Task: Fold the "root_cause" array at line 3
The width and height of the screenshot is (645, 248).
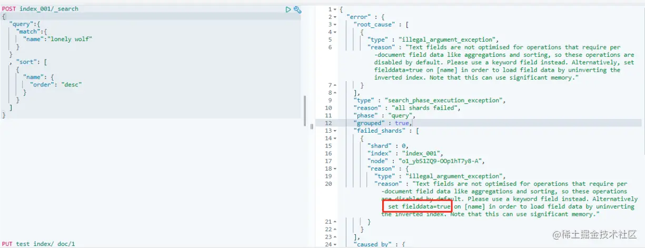Action: click(336, 25)
